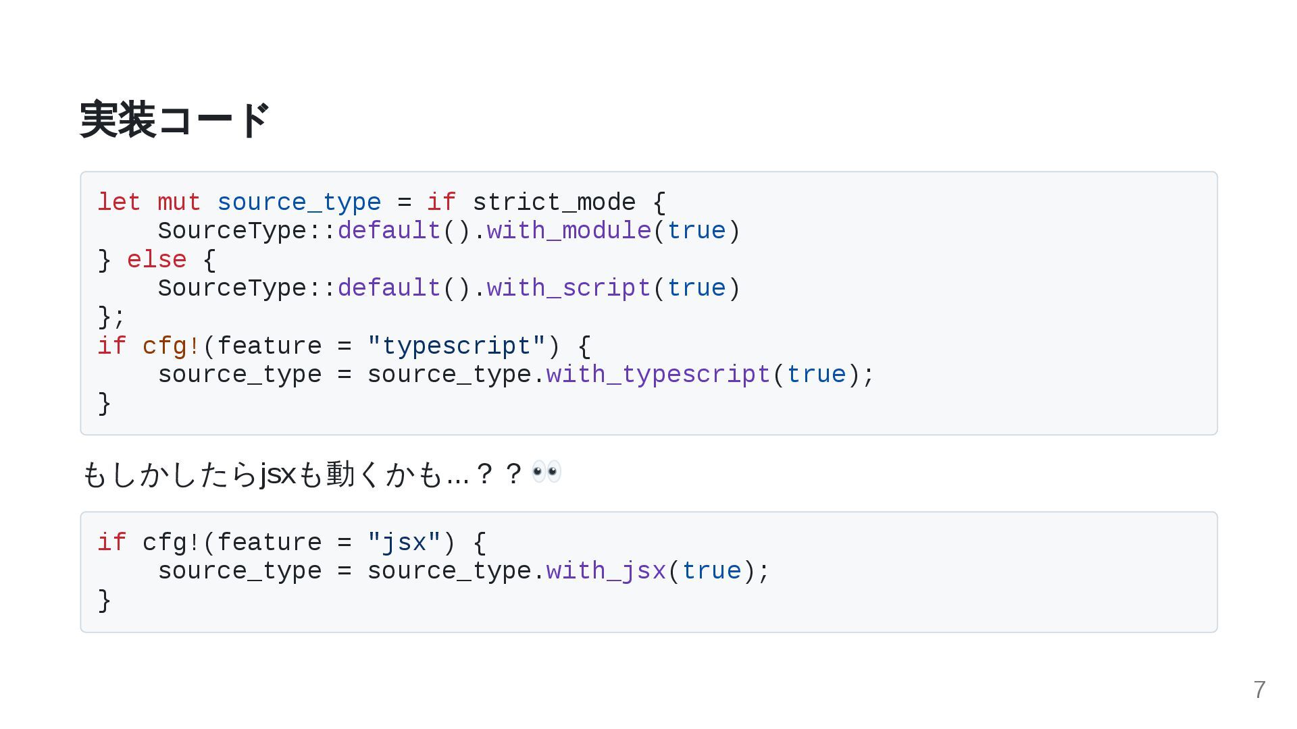Click the 'mut' keyword in the code
Screen dimensions: 1297x729
[179, 202]
